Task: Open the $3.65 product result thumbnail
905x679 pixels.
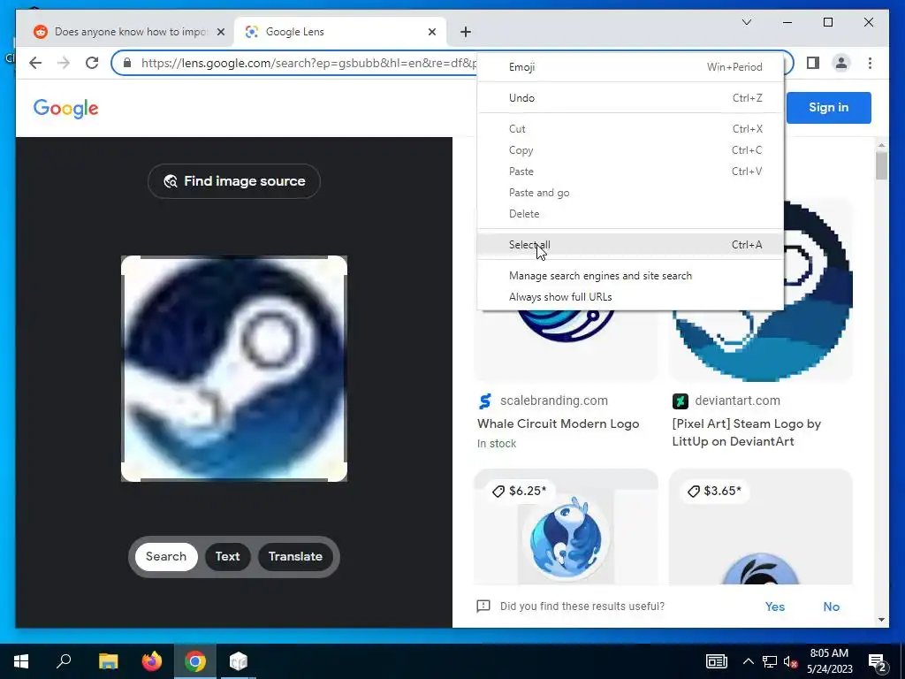Action: tap(760, 529)
